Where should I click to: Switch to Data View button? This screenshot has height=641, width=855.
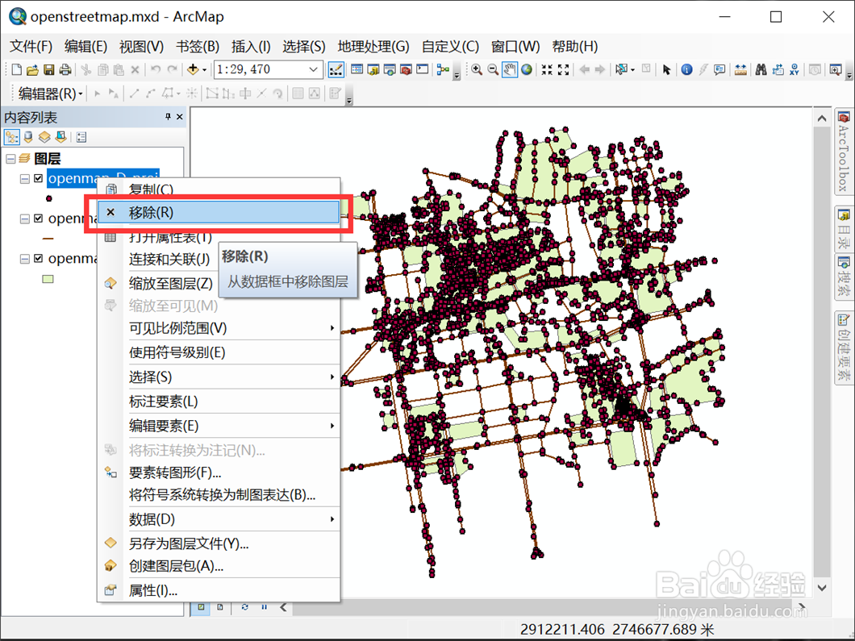coord(201,607)
